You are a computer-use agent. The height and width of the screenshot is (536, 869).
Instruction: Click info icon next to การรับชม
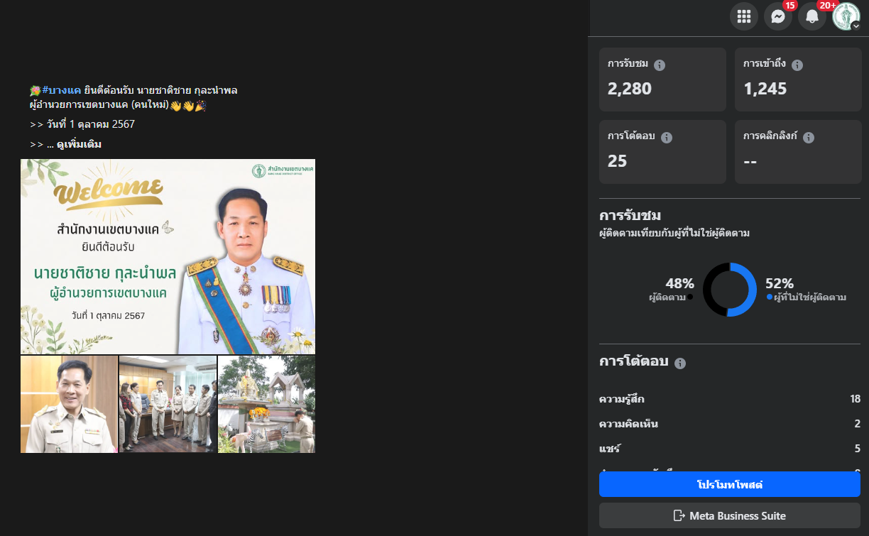coord(660,65)
